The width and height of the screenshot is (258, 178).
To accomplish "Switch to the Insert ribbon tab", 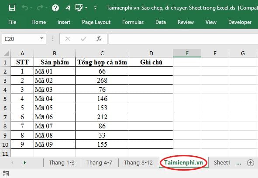I will 64,22.
